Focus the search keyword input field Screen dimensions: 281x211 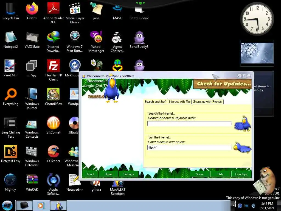pyautogui.click(x=189, y=124)
